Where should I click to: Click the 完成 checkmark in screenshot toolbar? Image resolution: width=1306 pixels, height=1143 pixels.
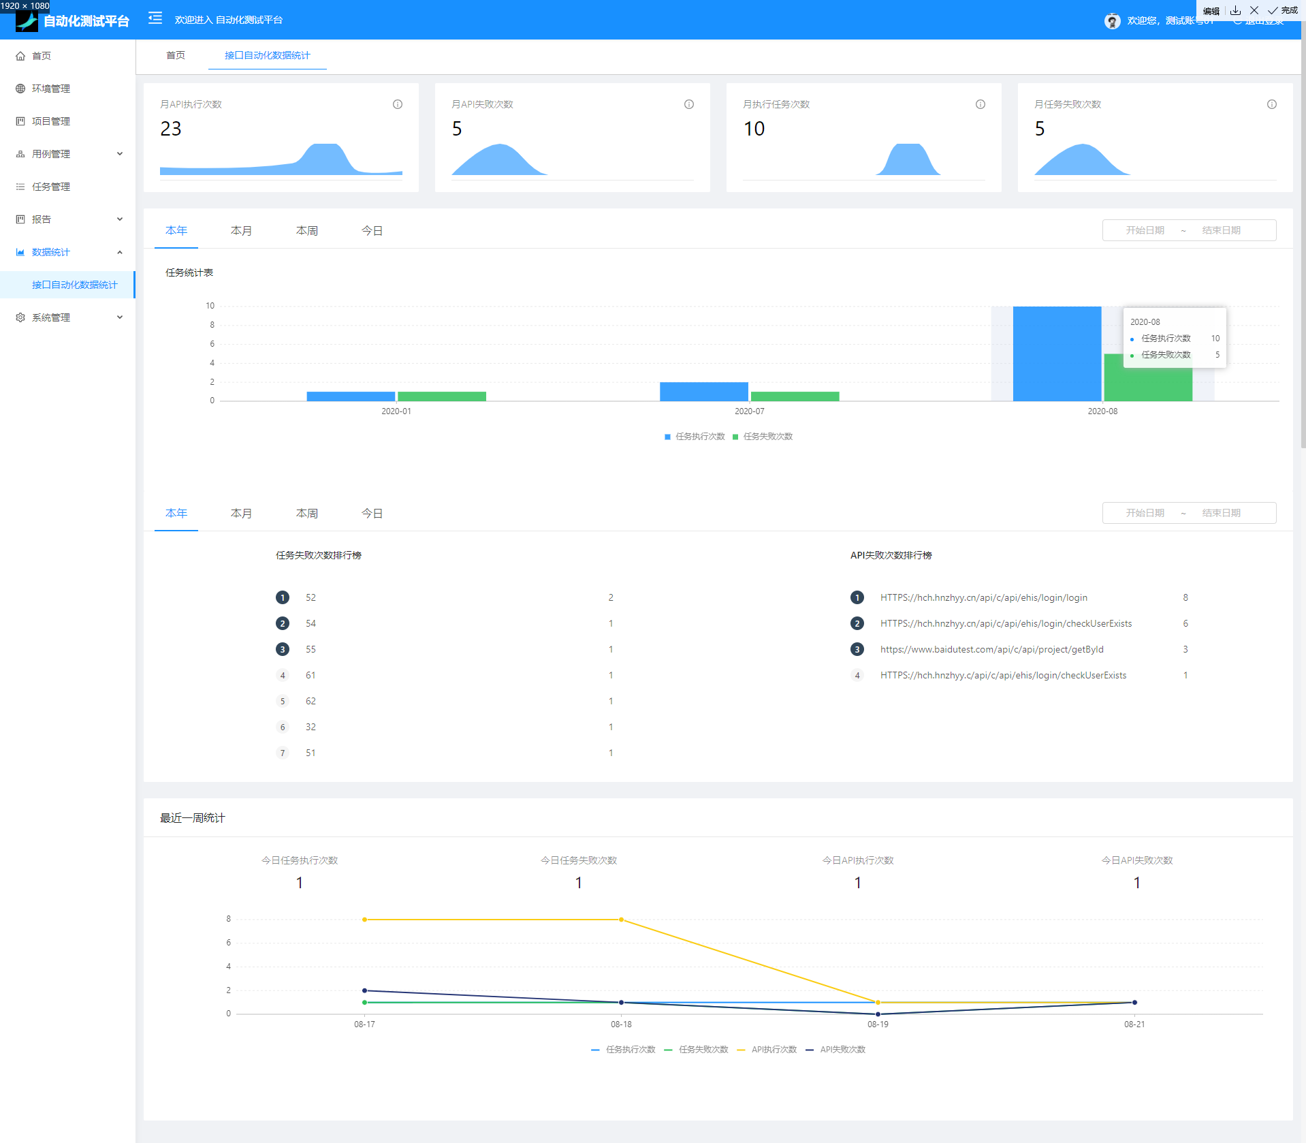click(1283, 10)
